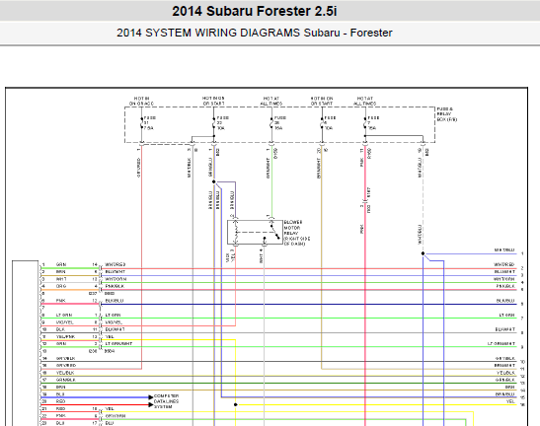Viewport: 540px width, 426px height.
Task: Click "YEL/BLK" label at output terminal 12
Action: pos(505,373)
